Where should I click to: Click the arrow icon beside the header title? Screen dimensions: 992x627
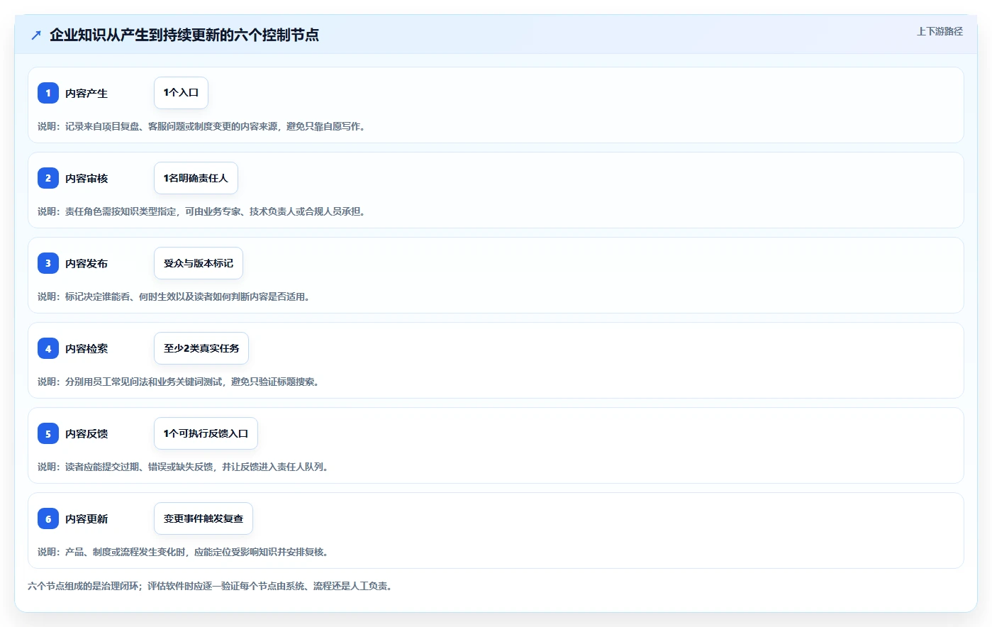(36, 35)
